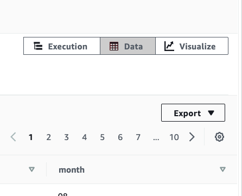Go to next page with right chevron
The height and width of the screenshot is (196, 242).
pyautogui.click(x=192, y=137)
